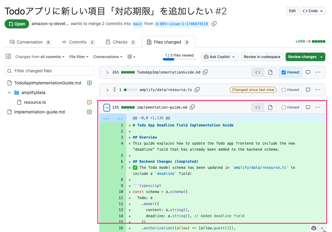Select implementation-guide.md in file tree

(x=39, y=112)
